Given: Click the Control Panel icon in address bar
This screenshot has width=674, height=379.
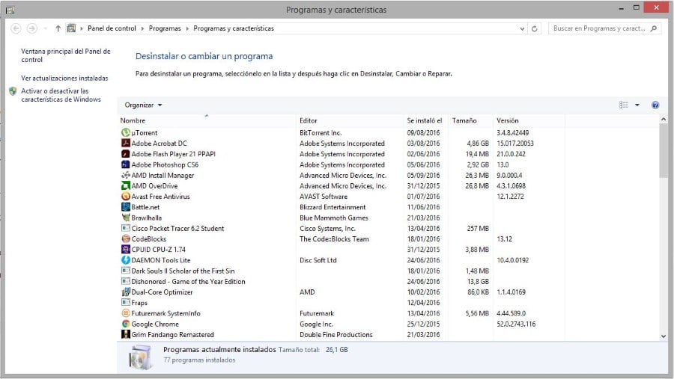Looking at the screenshot, I should click(x=71, y=28).
